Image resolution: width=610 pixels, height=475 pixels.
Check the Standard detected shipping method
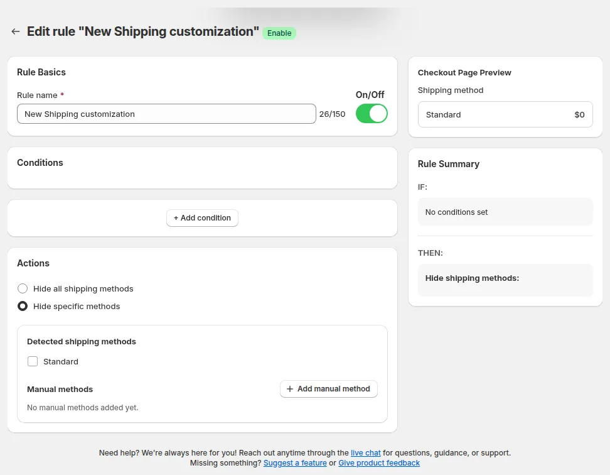pyautogui.click(x=33, y=362)
